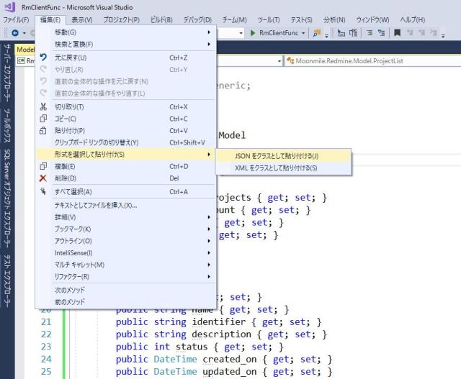Screen dimensions: 461x379
Task: Select すべて選択(A) from the edit menu
Action: 73,192
